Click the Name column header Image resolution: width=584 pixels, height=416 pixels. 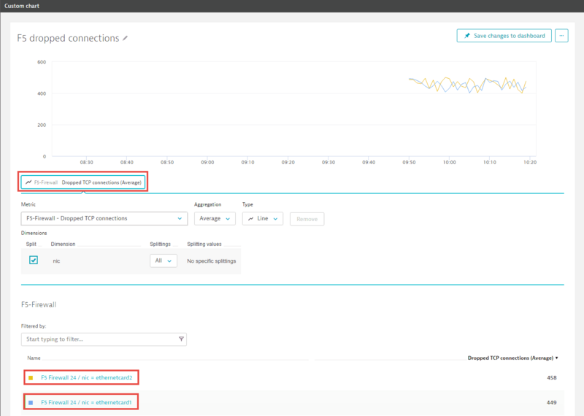(34, 358)
